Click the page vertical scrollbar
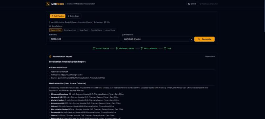The height and width of the screenshot is (119, 265). [x=264, y=16]
